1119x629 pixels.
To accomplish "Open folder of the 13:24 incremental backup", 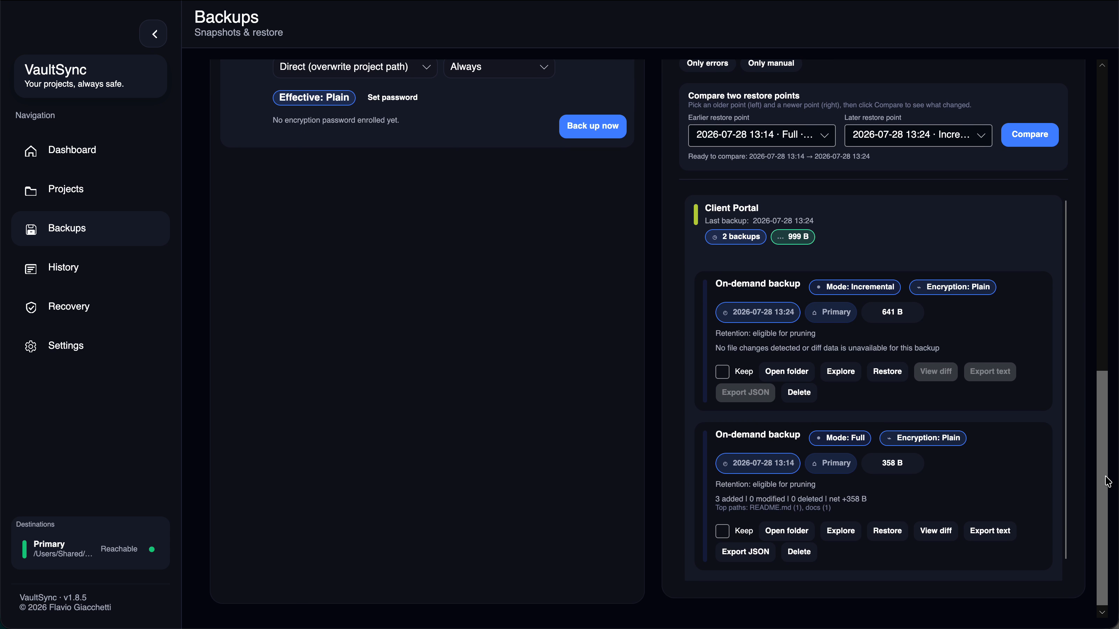I will 787,371.
